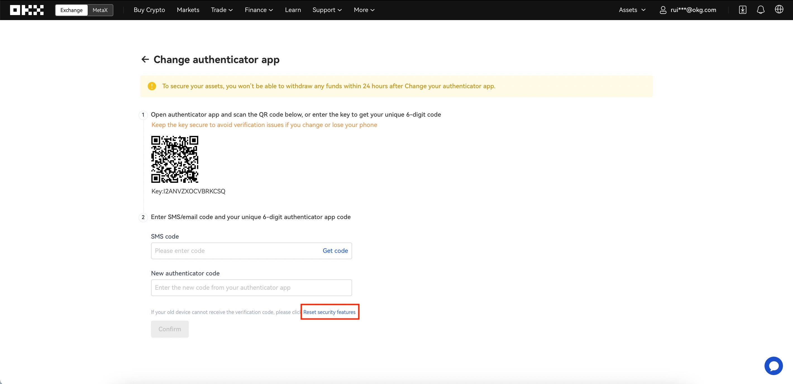
Task: Focus the New authenticator code field
Action: pos(251,288)
